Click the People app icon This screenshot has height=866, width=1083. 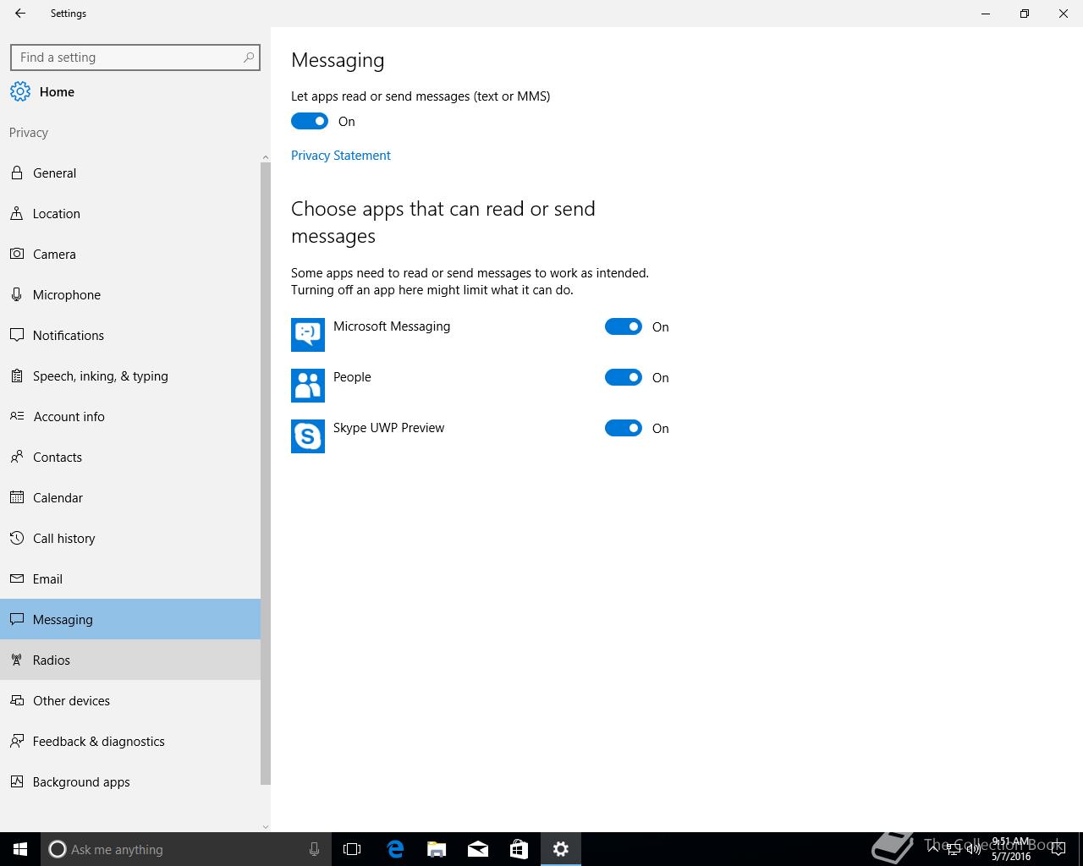pyautogui.click(x=308, y=386)
